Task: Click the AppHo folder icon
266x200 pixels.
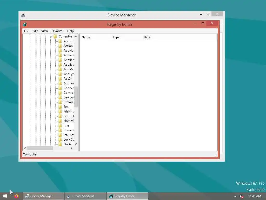Action: [x=60, y=51]
